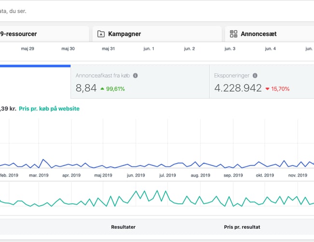The image size is (314, 242).
Task: Click the okt. 2019 label on chart axis
Action: click(266, 175)
